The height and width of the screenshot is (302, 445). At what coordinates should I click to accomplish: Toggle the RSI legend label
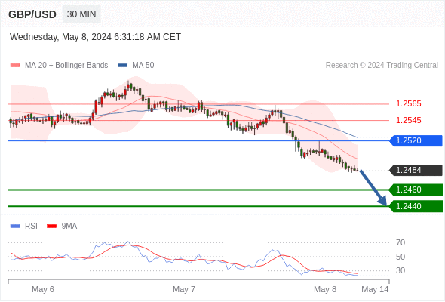31,226
